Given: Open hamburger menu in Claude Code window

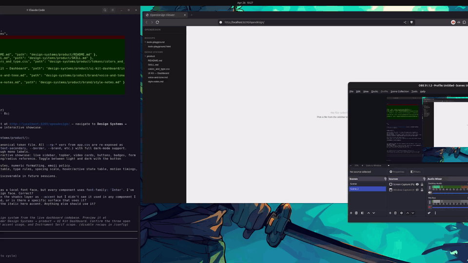Looking at the screenshot, I should 113,10.
